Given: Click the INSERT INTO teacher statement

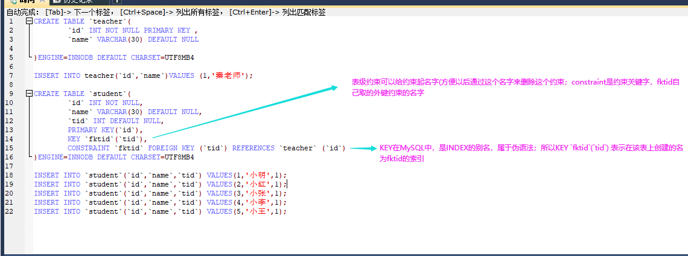Looking at the screenshot, I should tap(144, 75).
